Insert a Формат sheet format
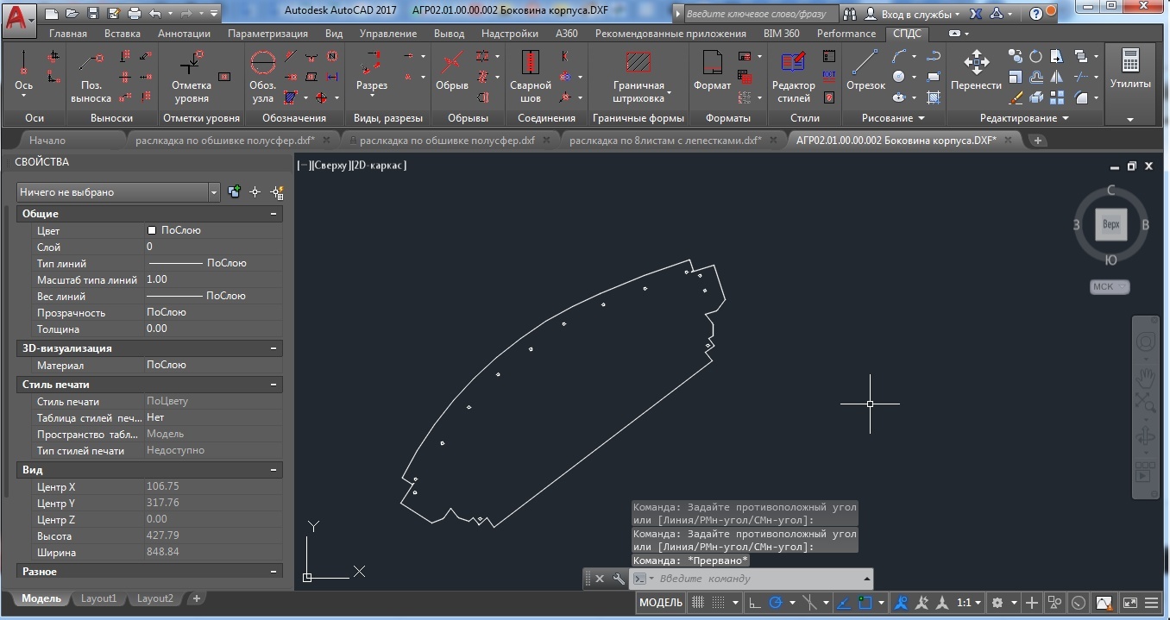1170x620 pixels. tap(712, 72)
